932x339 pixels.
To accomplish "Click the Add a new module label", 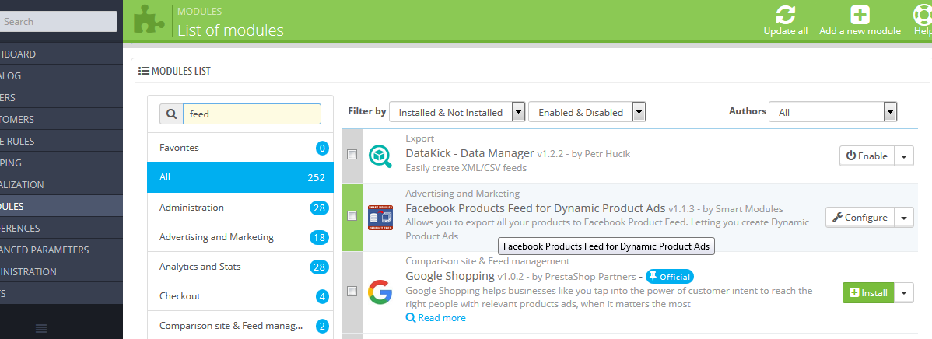I will click(x=860, y=31).
